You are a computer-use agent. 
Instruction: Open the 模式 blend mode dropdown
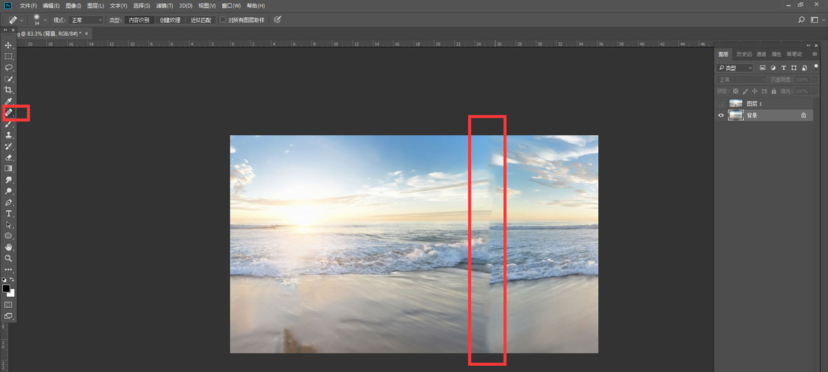point(86,20)
